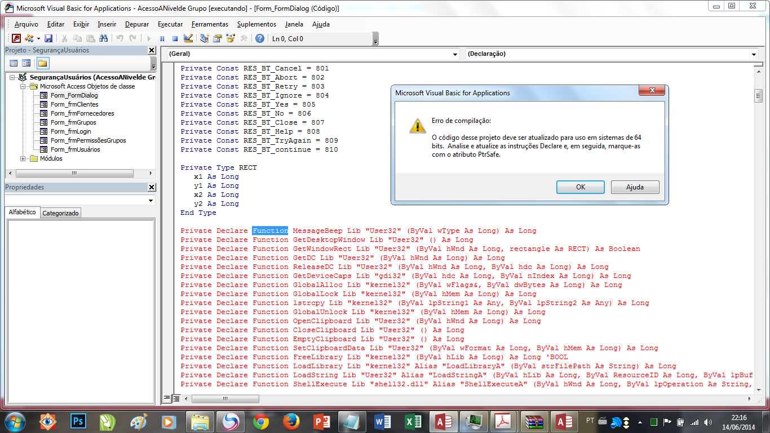Click Full Module View button at code window bottom
This screenshot has height=433, width=770.
click(x=176, y=398)
